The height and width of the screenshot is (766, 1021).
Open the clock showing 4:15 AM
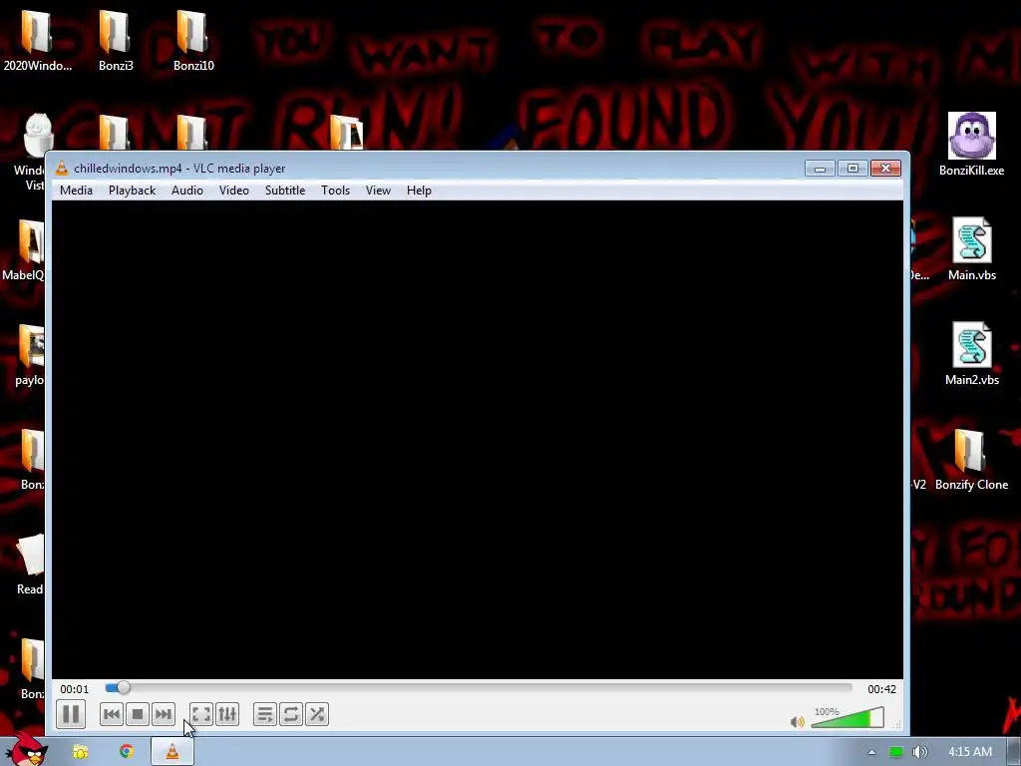point(970,752)
